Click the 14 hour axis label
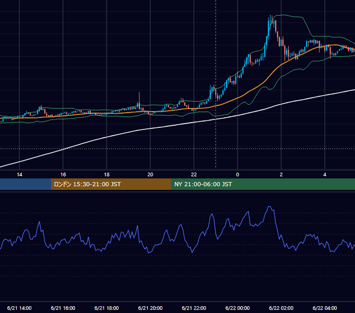 [x=19, y=175]
